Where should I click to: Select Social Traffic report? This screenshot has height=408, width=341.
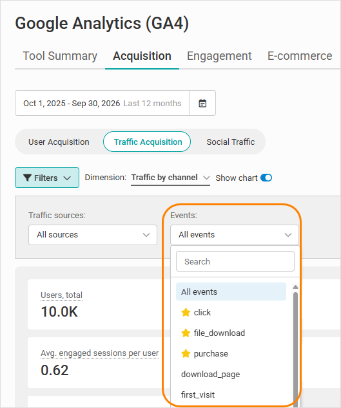(231, 142)
